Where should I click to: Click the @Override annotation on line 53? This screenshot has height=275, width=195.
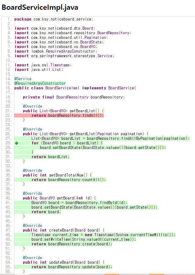(x=32, y=258)
